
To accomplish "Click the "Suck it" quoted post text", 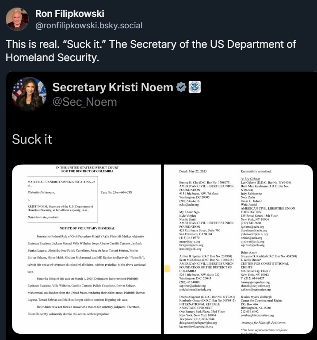I will (32, 139).
